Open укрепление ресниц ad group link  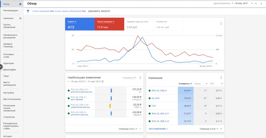click(80, 107)
